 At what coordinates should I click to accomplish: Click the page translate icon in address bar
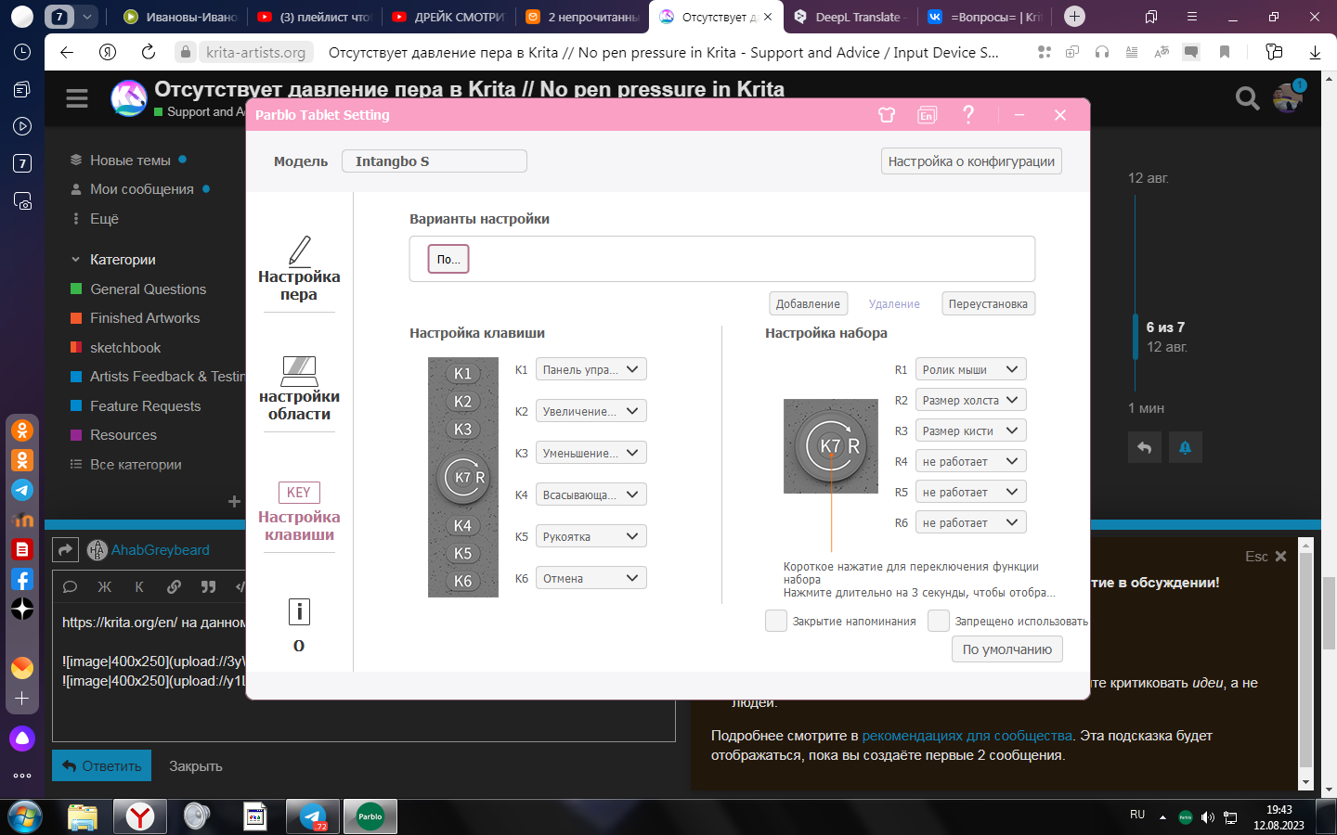[x=1162, y=52]
